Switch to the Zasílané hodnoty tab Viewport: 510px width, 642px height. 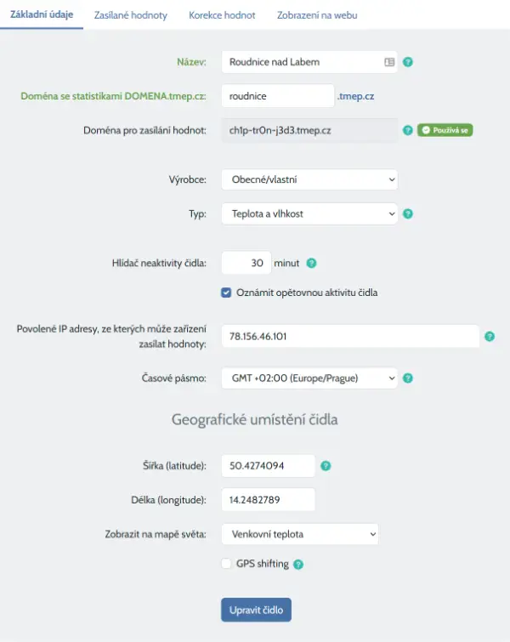click(x=131, y=15)
